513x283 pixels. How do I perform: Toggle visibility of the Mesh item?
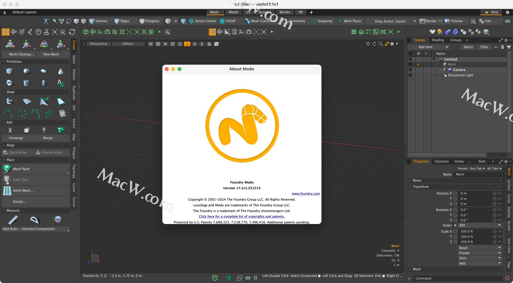coord(410,64)
